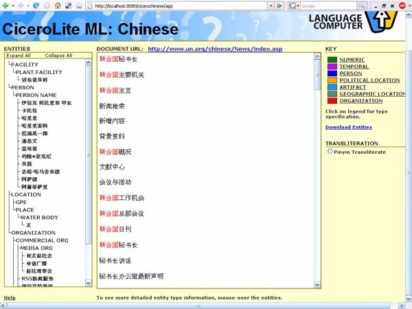Click the GEOGRAPHIC LOCATION legend link
412x309 pixels.
372,94
